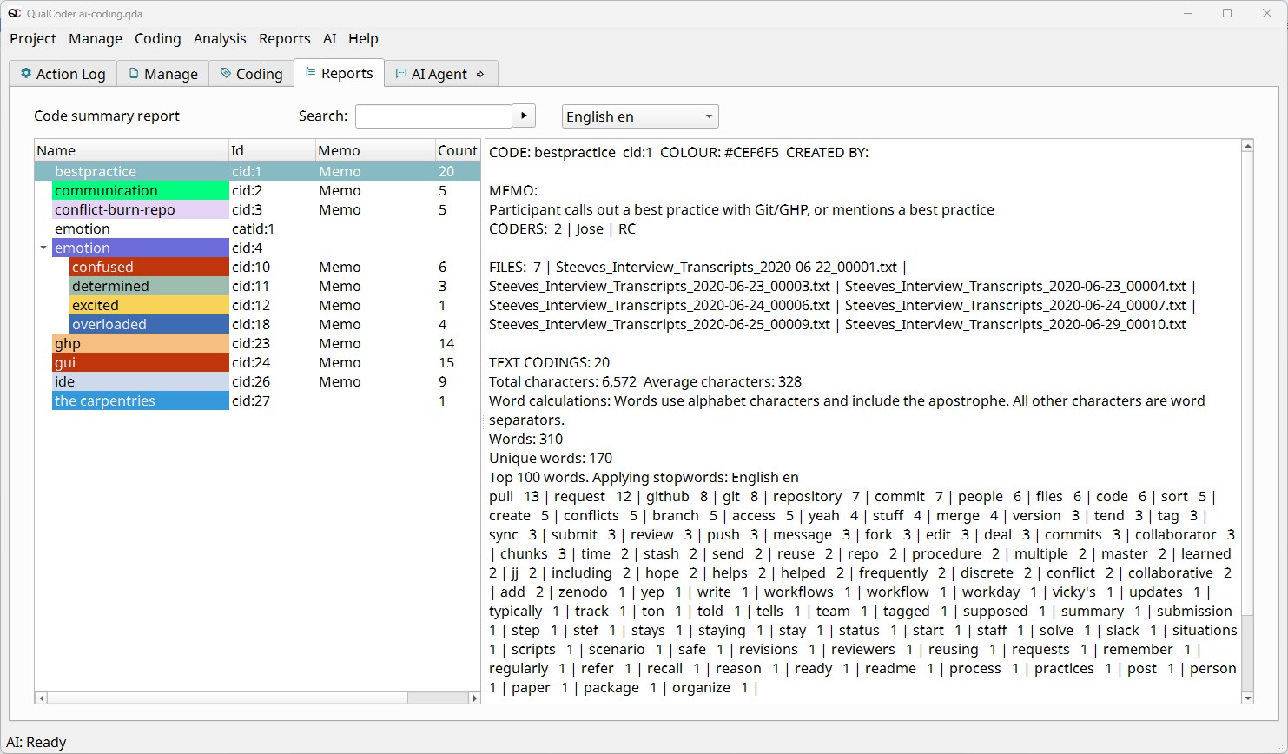Select the overloaded code
The height and width of the screenshot is (754, 1288).
tap(149, 324)
